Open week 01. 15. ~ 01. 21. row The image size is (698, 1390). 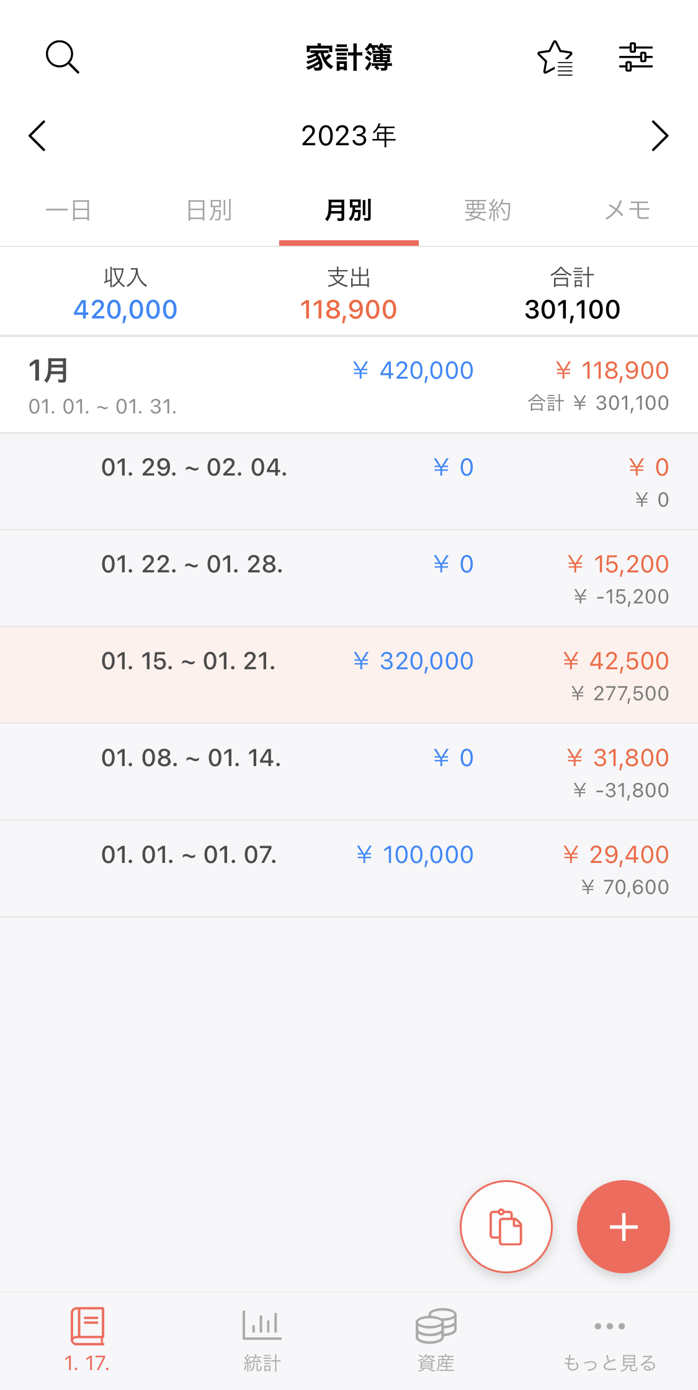349,675
